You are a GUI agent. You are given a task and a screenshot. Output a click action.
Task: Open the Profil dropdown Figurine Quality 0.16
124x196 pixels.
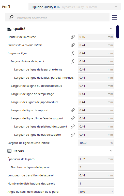point(75,7)
